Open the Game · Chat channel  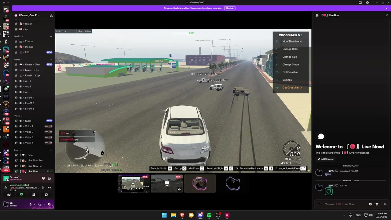[33, 64]
